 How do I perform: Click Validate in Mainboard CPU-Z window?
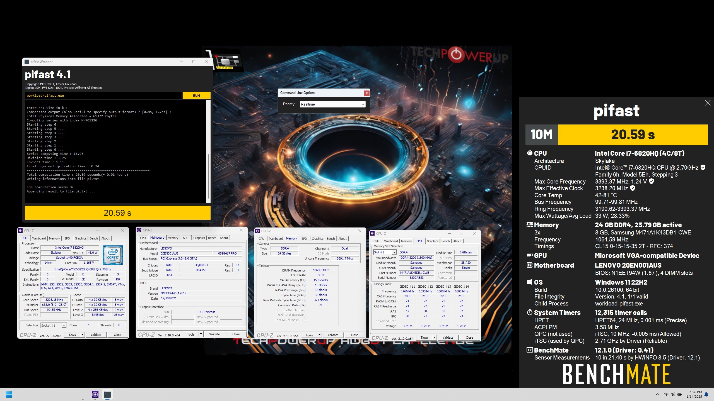point(214,334)
